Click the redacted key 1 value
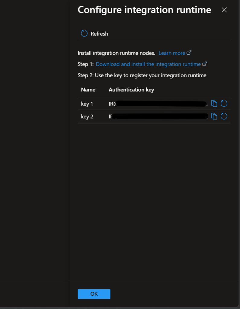The width and height of the screenshot is (240, 309). (x=160, y=104)
